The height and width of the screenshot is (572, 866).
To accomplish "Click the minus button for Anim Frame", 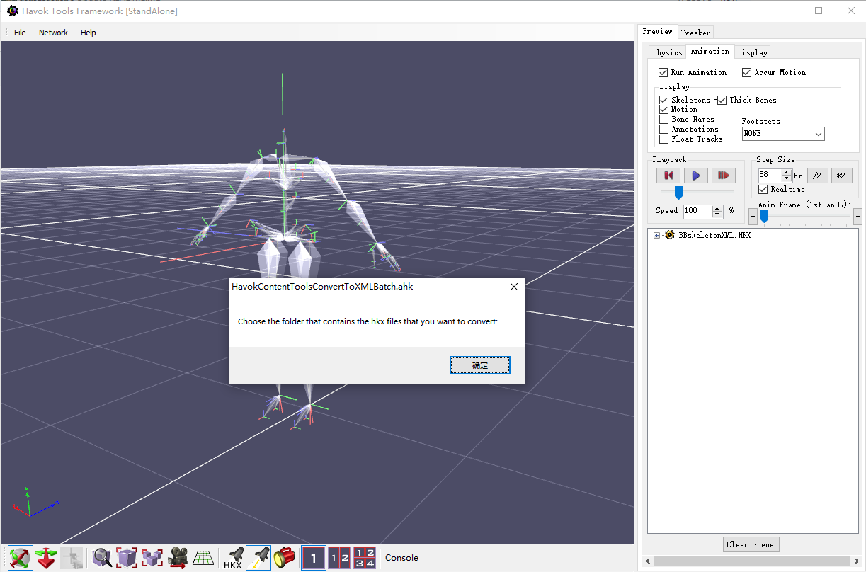I will point(753,217).
